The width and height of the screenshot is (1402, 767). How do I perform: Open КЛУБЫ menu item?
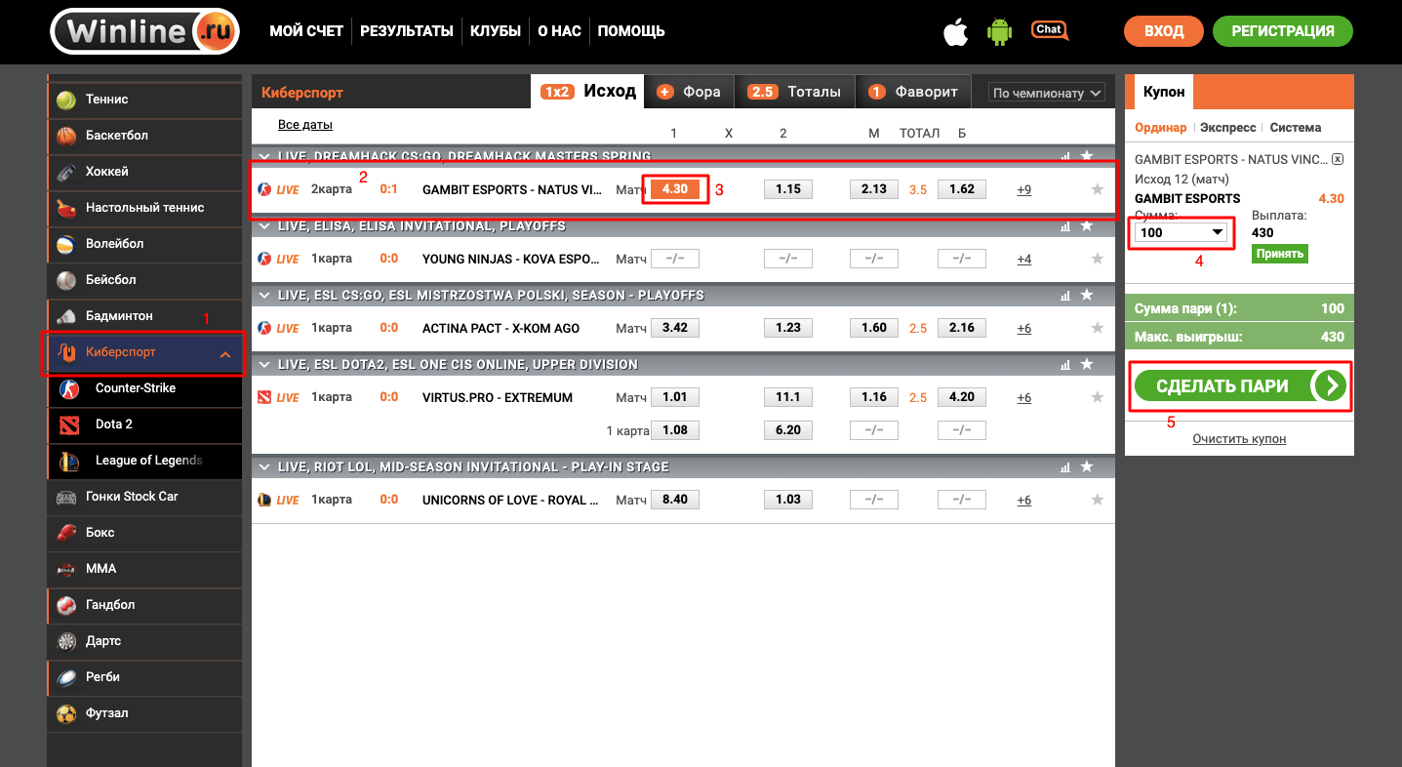[x=496, y=31]
